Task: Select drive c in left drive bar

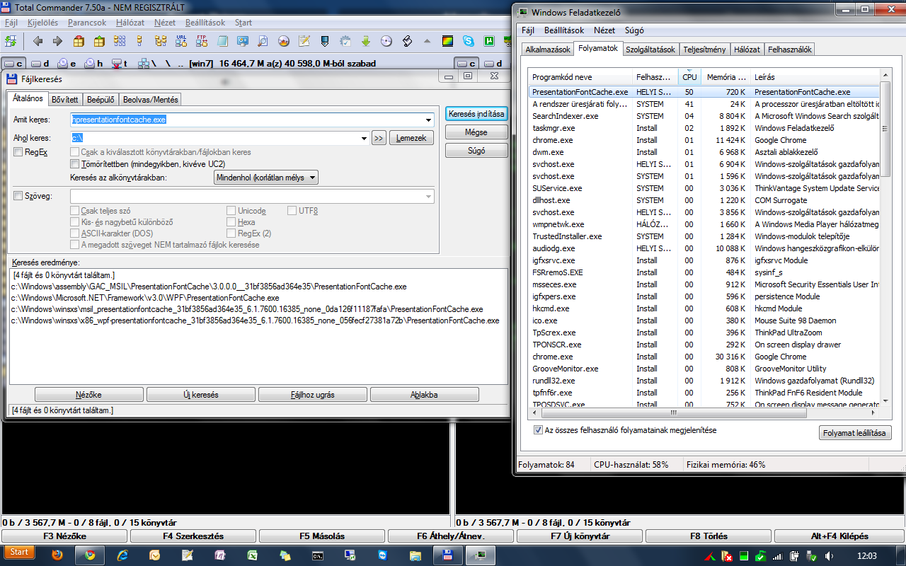Action: click(14, 63)
